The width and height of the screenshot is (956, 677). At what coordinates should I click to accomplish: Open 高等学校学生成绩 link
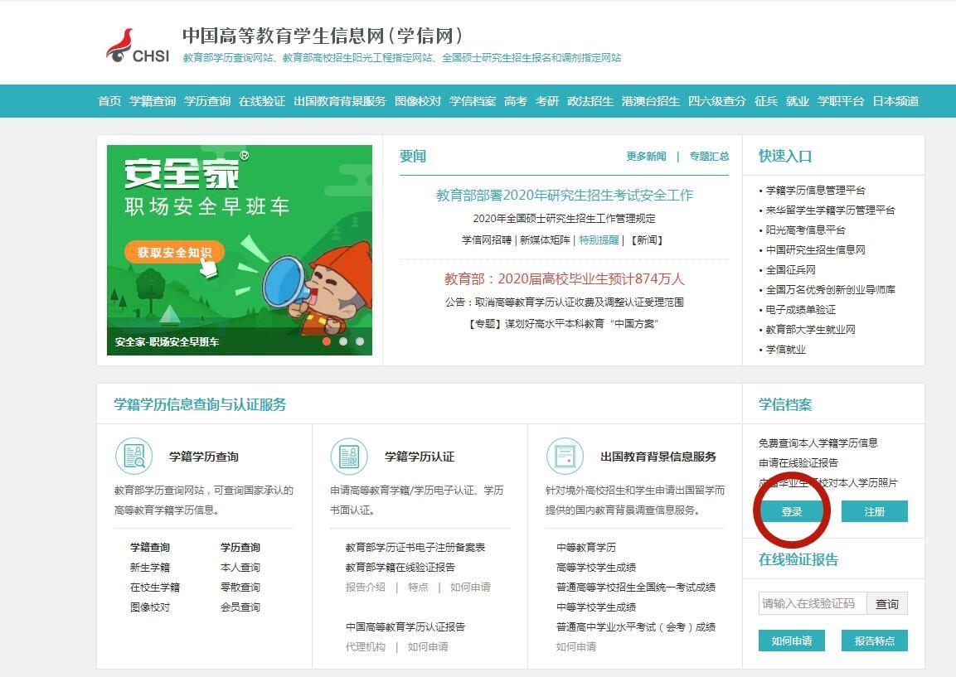coord(596,568)
